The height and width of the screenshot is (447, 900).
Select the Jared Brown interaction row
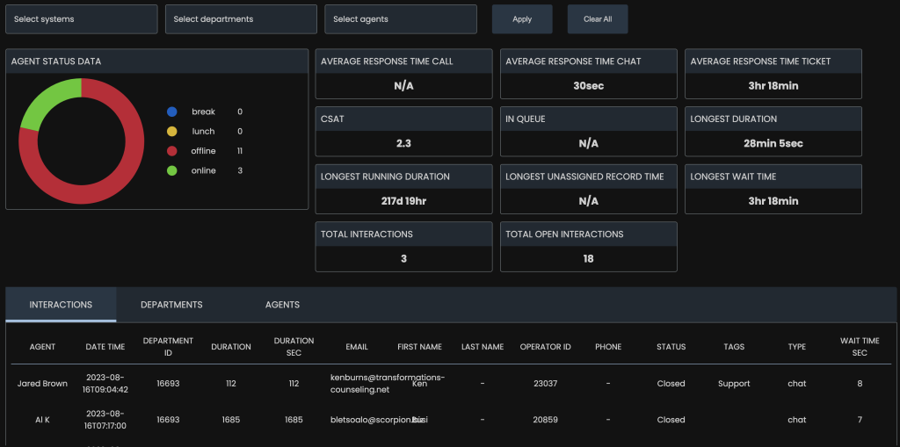[x=42, y=384]
